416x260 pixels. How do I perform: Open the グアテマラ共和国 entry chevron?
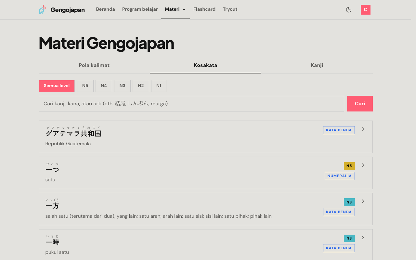[363, 129]
